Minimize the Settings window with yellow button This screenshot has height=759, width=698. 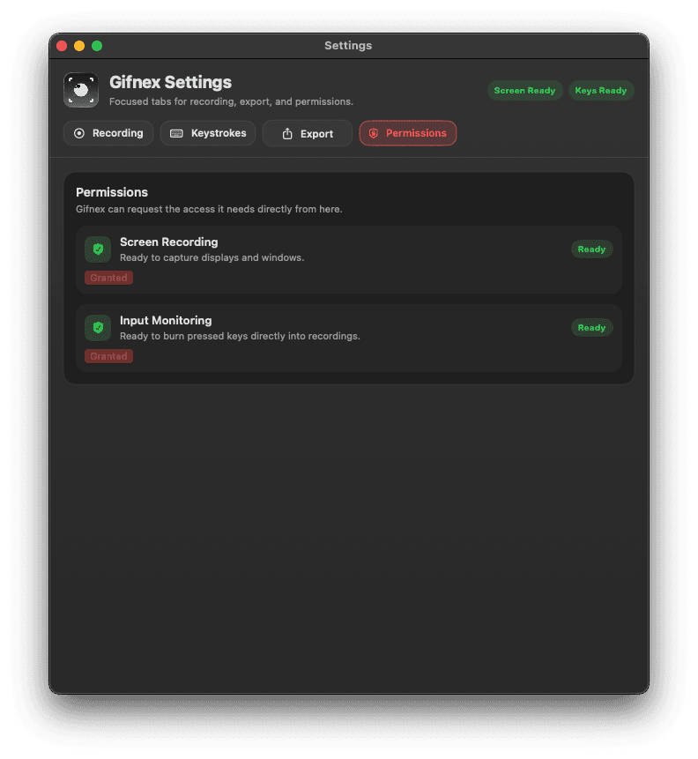click(x=79, y=46)
